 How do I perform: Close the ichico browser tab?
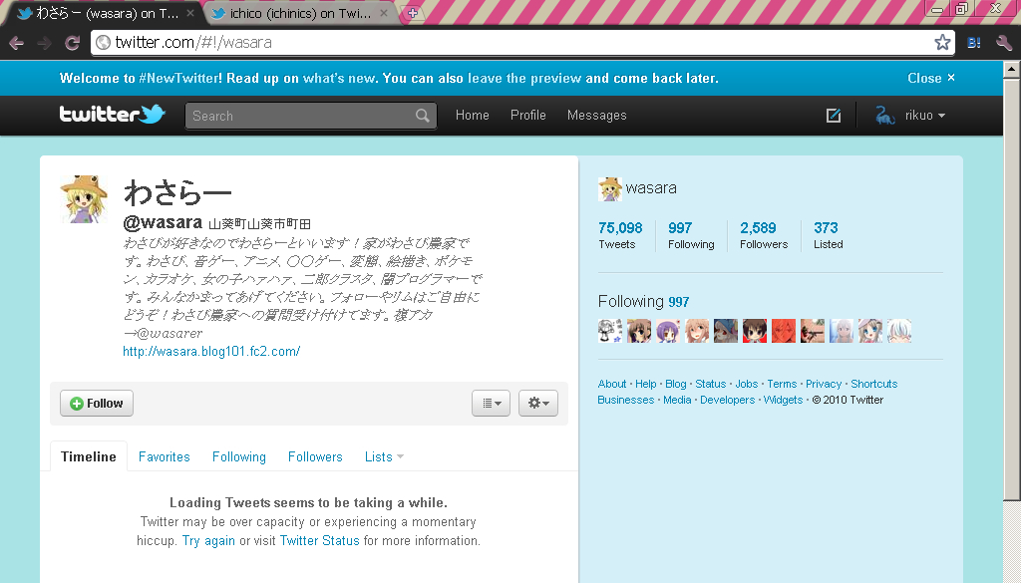coord(384,13)
